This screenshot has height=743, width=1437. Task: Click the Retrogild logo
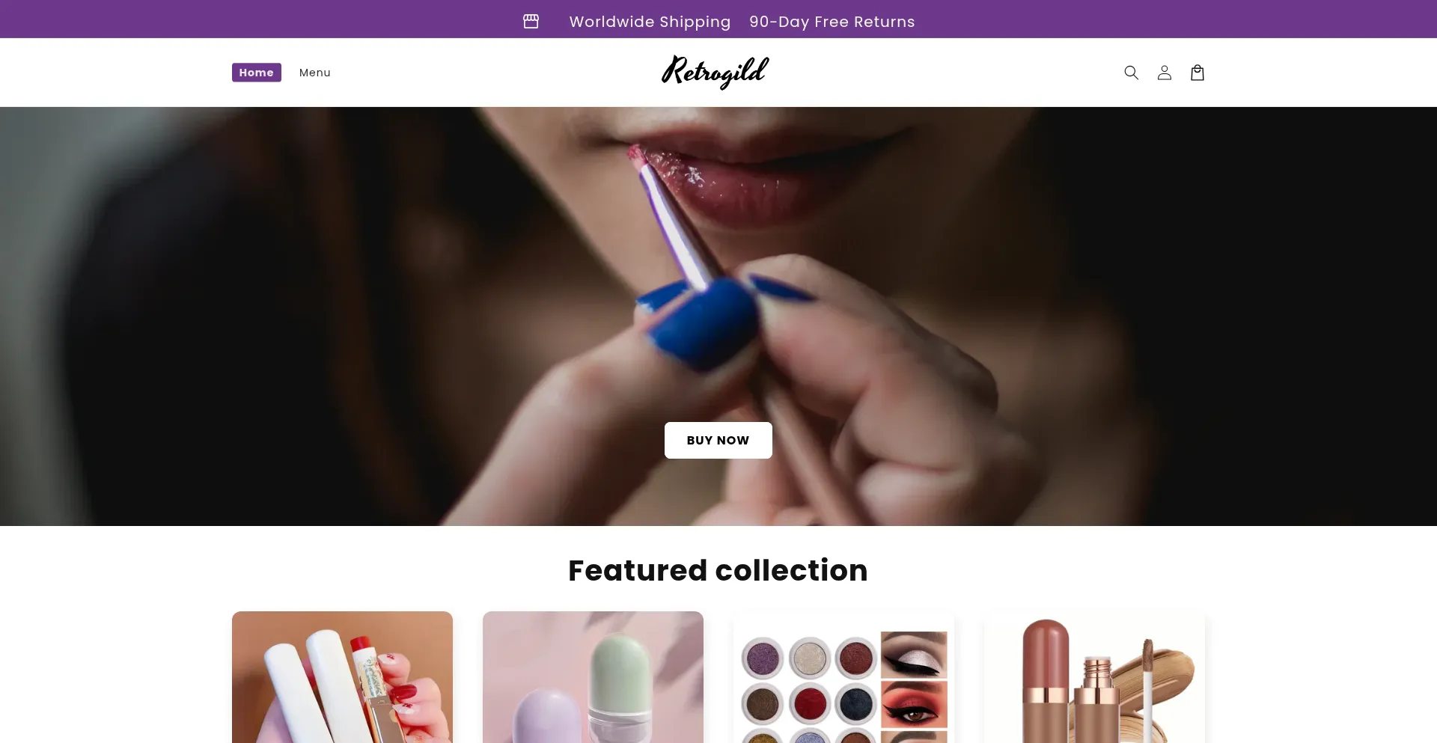click(715, 72)
